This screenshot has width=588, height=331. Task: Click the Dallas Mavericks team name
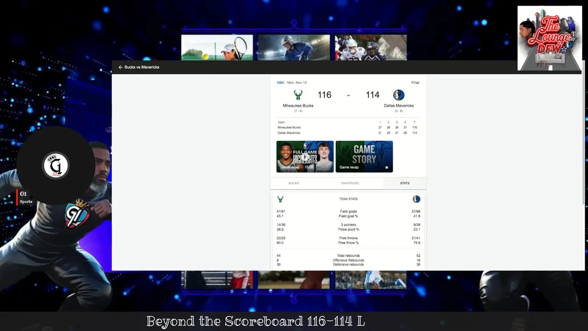(399, 106)
